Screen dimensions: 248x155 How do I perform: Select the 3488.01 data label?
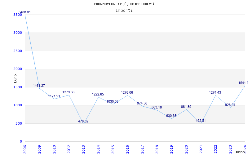tap(24, 12)
